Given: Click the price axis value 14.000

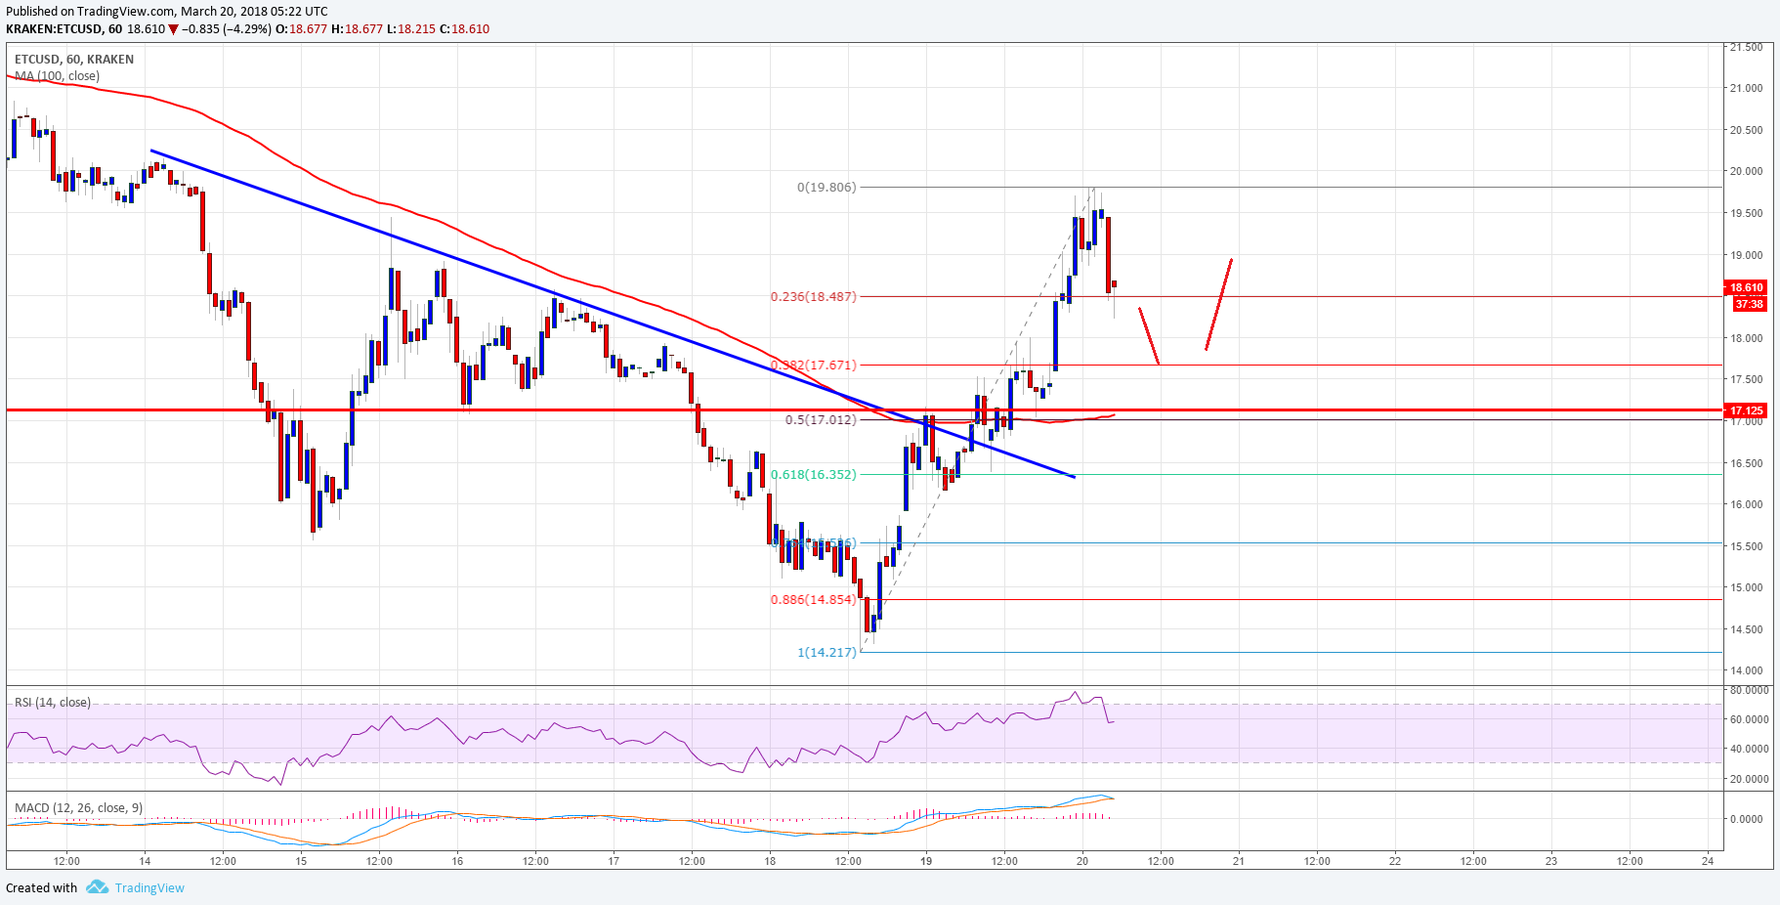Looking at the screenshot, I should [x=1746, y=670].
